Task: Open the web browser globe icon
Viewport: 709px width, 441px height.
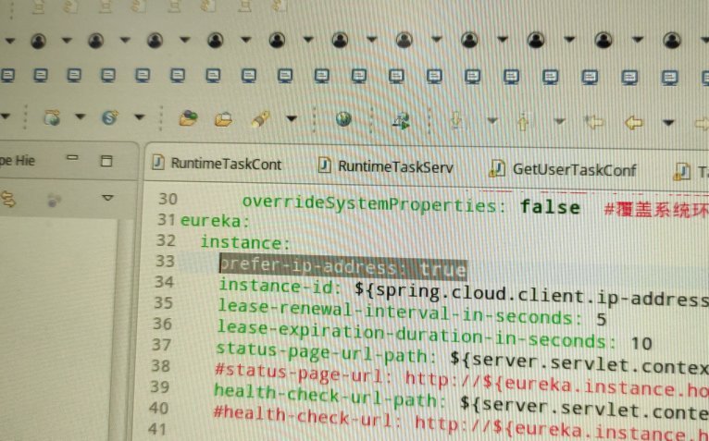Action: pyautogui.click(x=343, y=119)
